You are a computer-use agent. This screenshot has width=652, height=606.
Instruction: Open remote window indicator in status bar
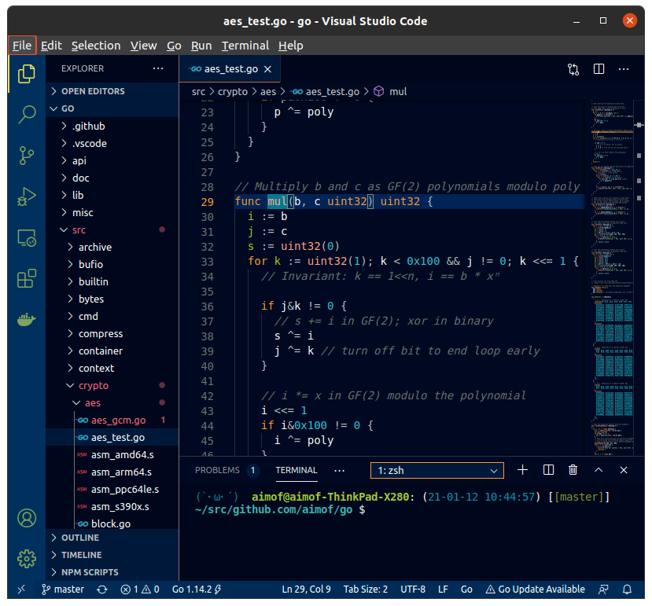click(21, 589)
